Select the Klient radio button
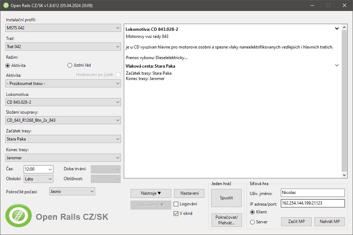The height and width of the screenshot is (235, 353). tap(252, 212)
